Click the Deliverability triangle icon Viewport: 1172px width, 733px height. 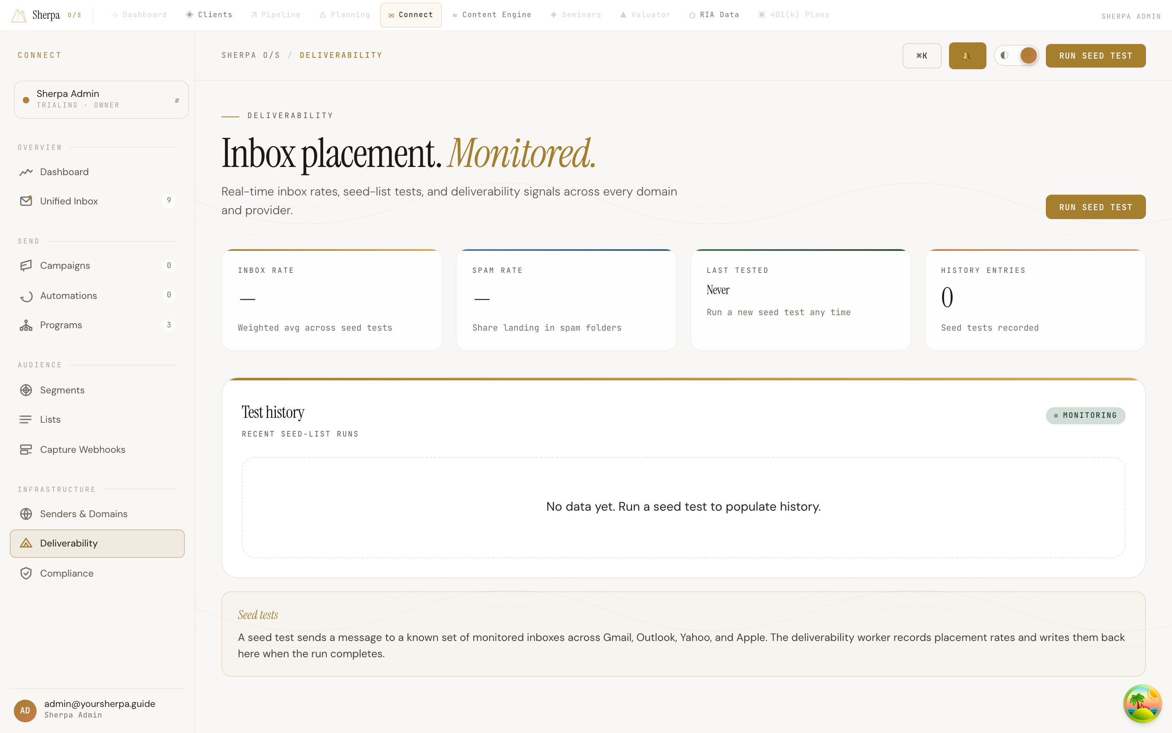[26, 544]
